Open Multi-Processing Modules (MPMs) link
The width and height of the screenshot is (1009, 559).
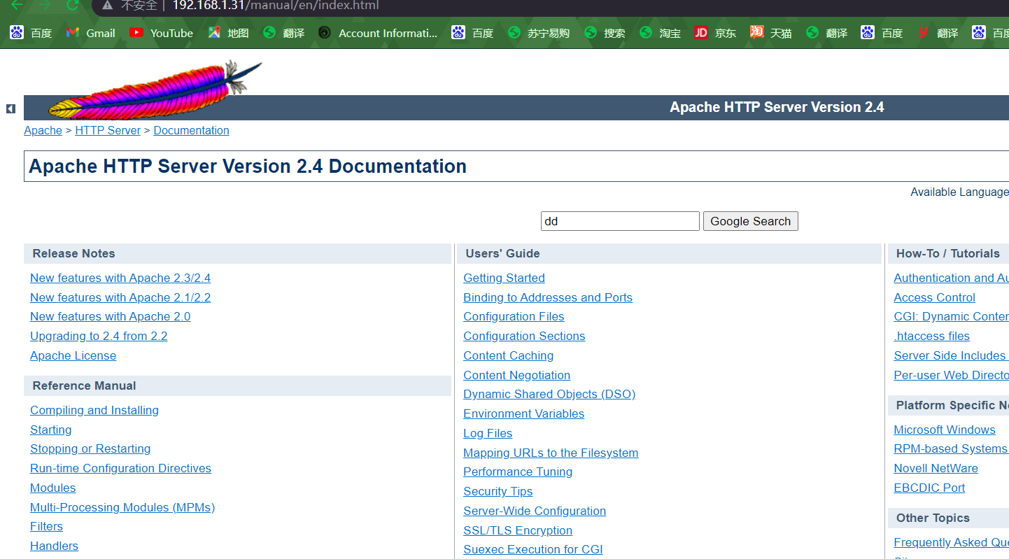click(x=122, y=507)
